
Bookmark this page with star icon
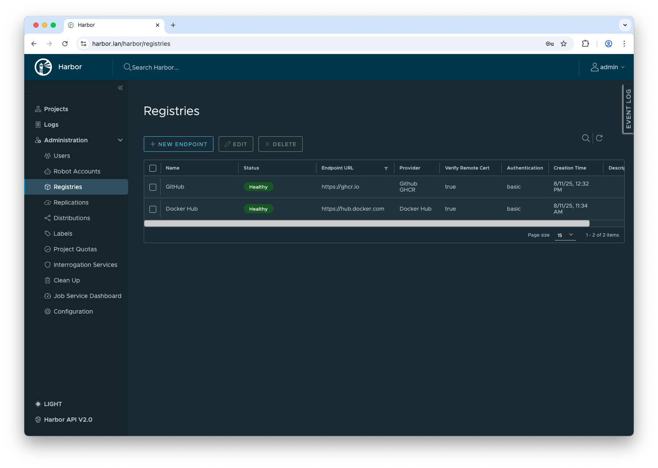564,44
